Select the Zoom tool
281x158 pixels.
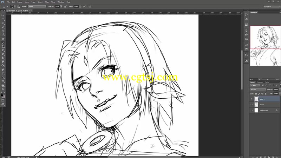click(x=3, y=89)
